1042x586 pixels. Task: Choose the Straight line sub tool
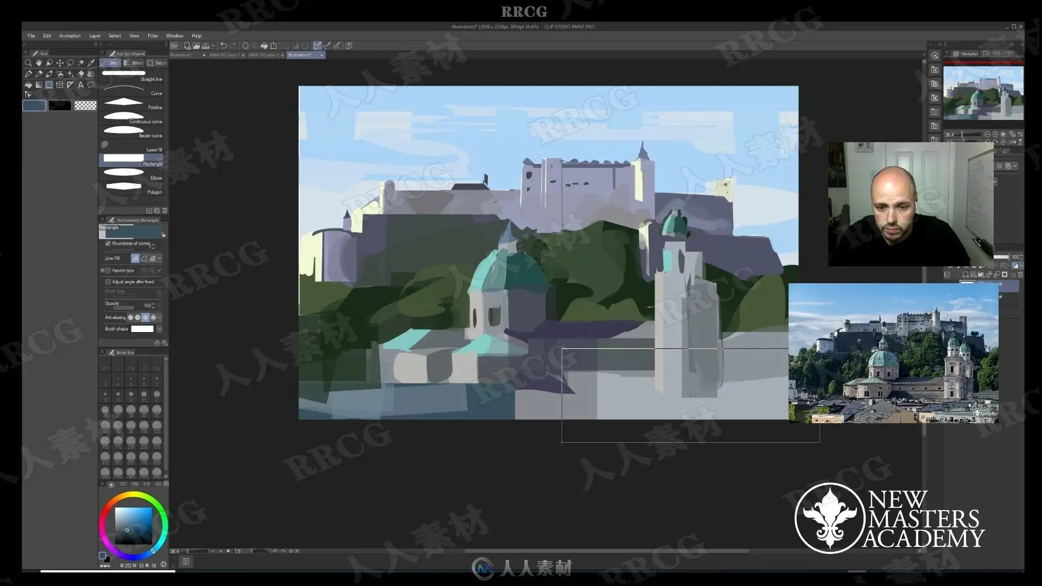click(x=131, y=75)
